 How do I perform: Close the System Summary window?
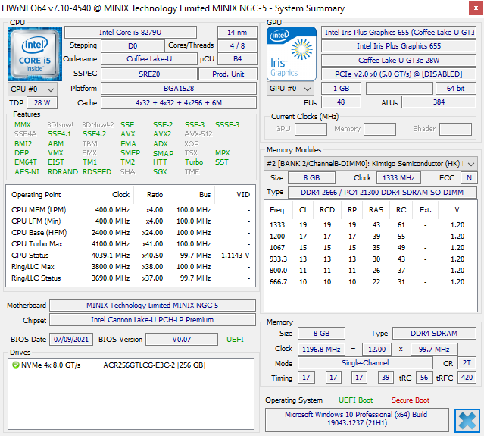click(x=476, y=8)
